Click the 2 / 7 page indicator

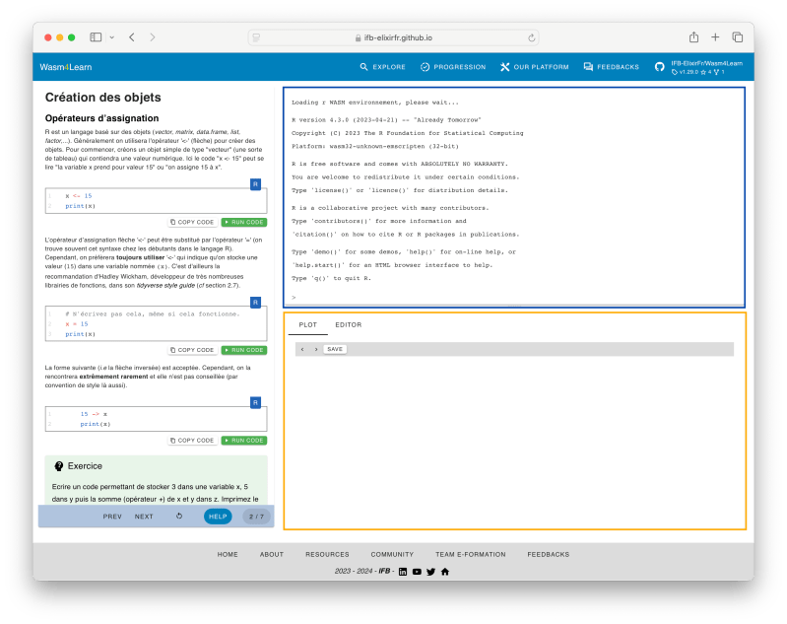pyautogui.click(x=256, y=517)
